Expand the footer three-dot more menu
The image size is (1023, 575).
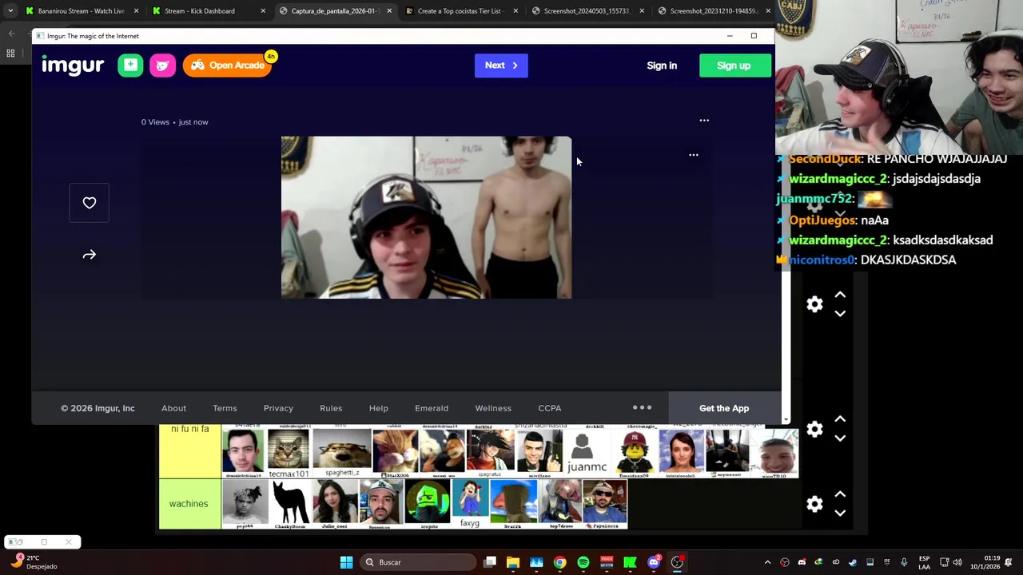642,407
